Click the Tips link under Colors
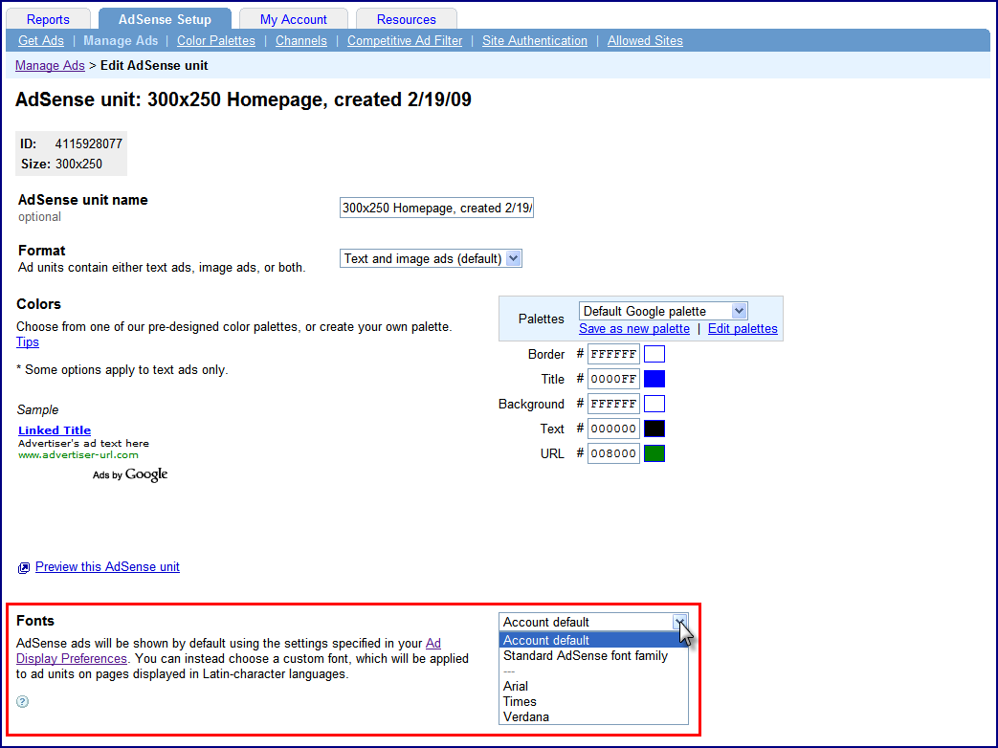 tap(28, 342)
